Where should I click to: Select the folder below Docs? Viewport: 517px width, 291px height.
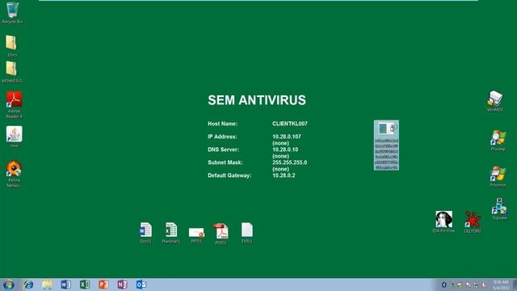[x=12, y=72]
